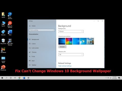The image size is (122, 91).
Task: Close the Settings window
Action: [x=102, y=21]
